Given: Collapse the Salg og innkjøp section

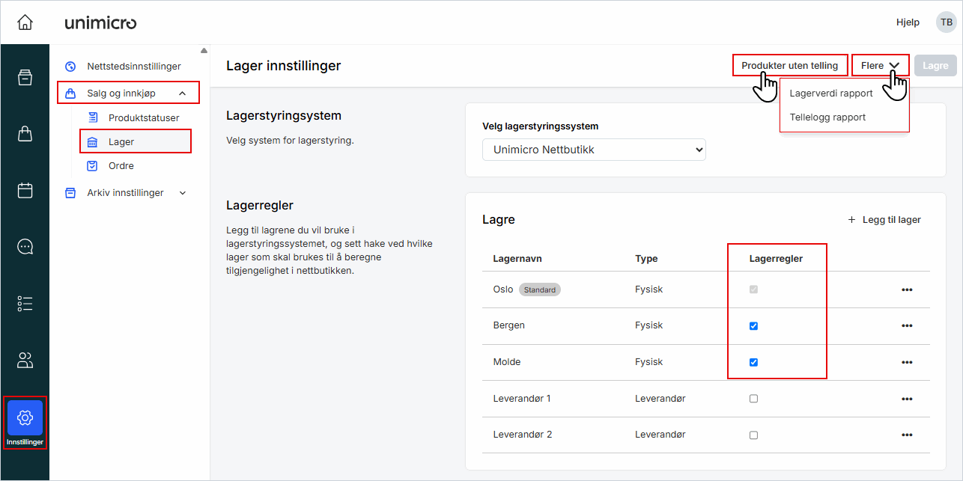Looking at the screenshot, I should coord(182,92).
